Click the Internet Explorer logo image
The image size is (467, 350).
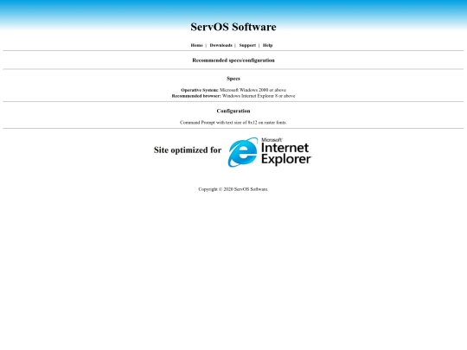[x=270, y=152]
